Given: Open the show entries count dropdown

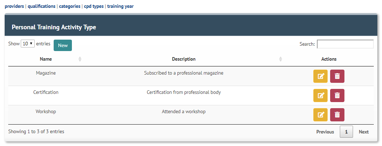Looking at the screenshot, I should 28,44.
